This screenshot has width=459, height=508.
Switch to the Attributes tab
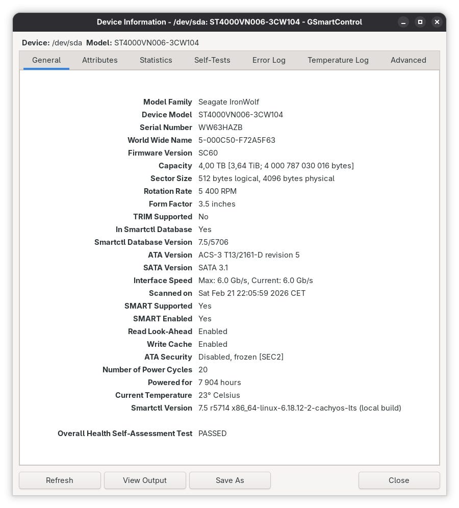pos(99,60)
